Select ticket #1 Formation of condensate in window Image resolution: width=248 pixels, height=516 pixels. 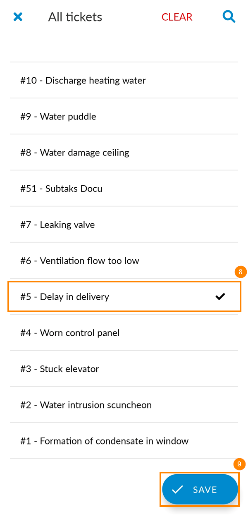tap(124, 441)
